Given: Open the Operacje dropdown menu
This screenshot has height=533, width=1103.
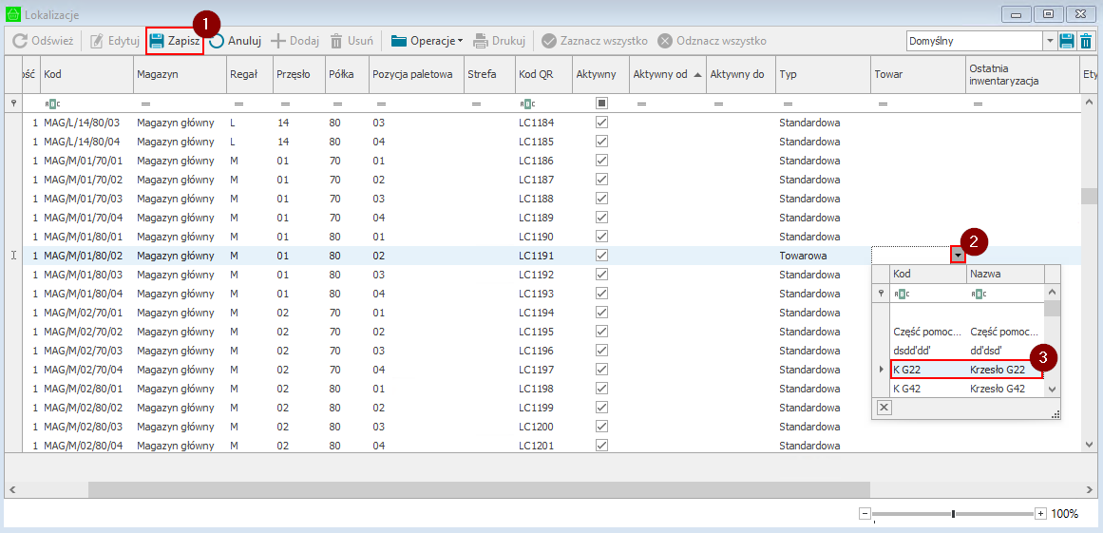Looking at the screenshot, I should coord(427,41).
